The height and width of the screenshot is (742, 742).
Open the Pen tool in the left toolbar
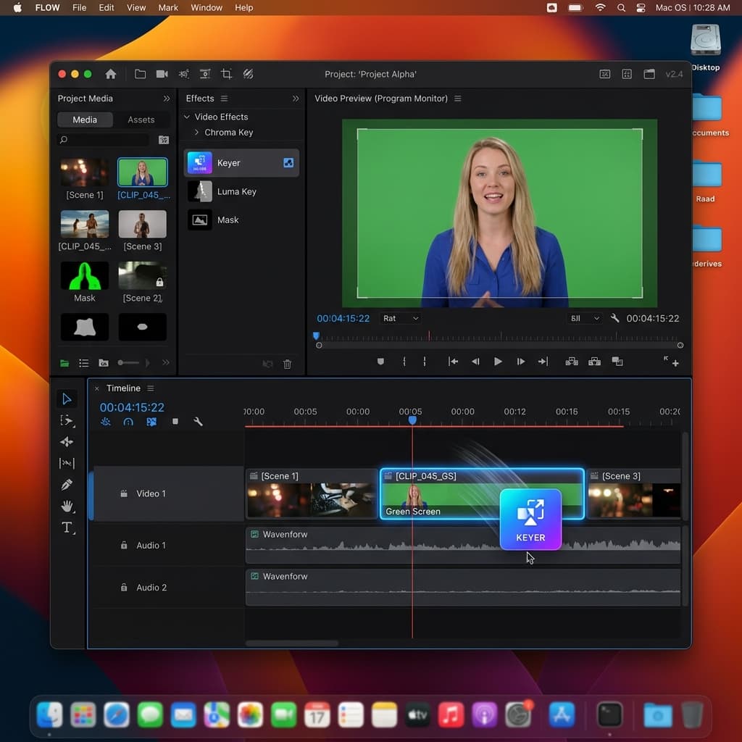pyautogui.click(x=67, y=484)
